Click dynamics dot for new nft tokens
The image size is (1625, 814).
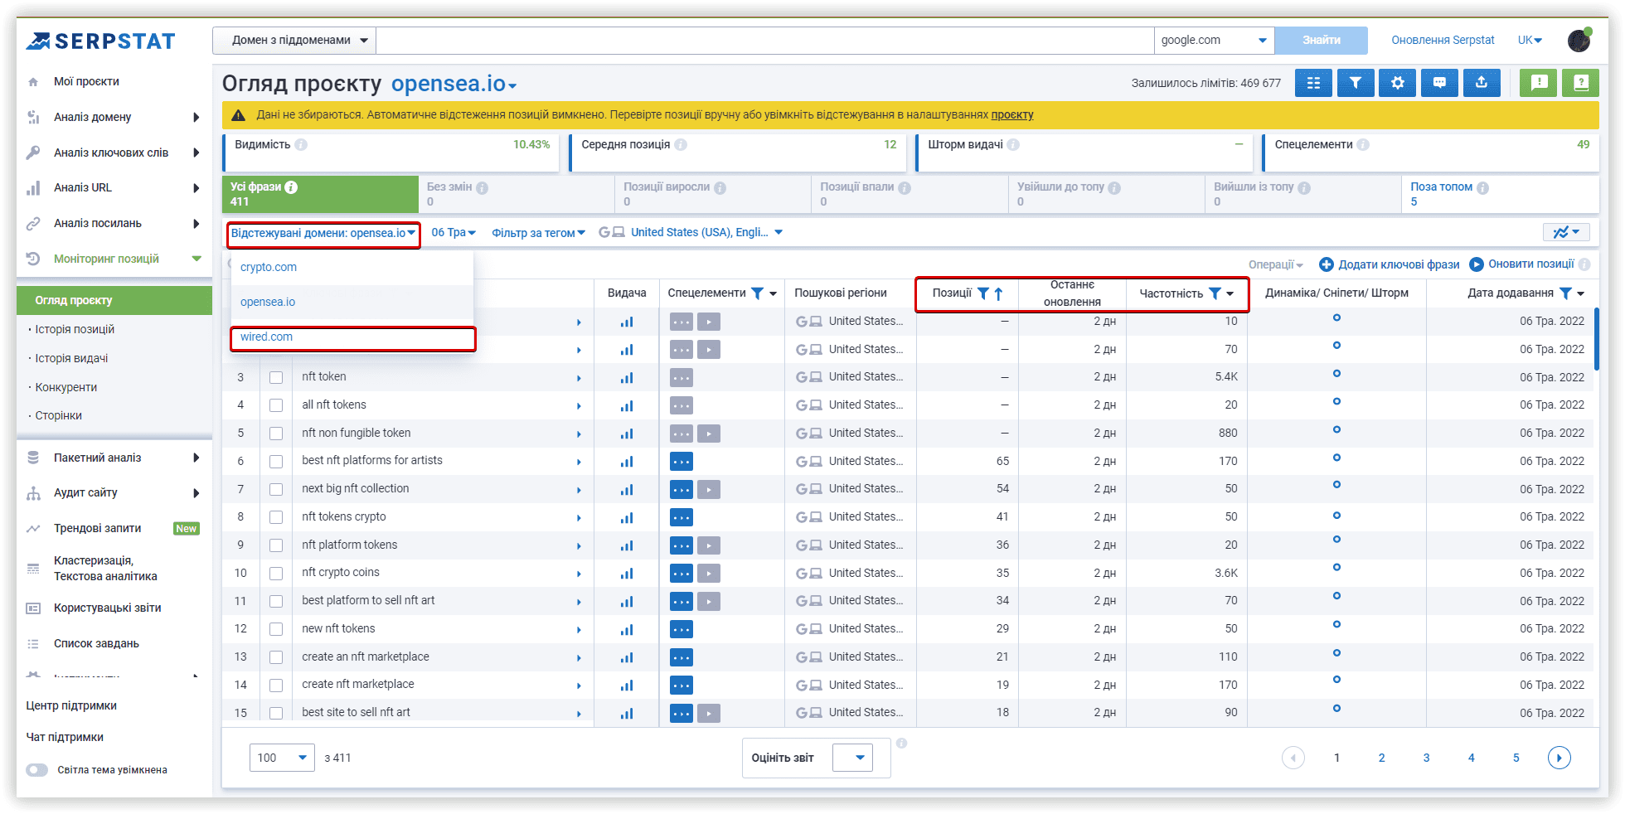1336,623
